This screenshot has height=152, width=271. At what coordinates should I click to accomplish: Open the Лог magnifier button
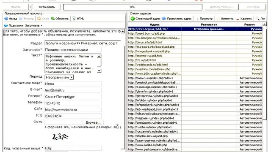click(x=260, y=19)
